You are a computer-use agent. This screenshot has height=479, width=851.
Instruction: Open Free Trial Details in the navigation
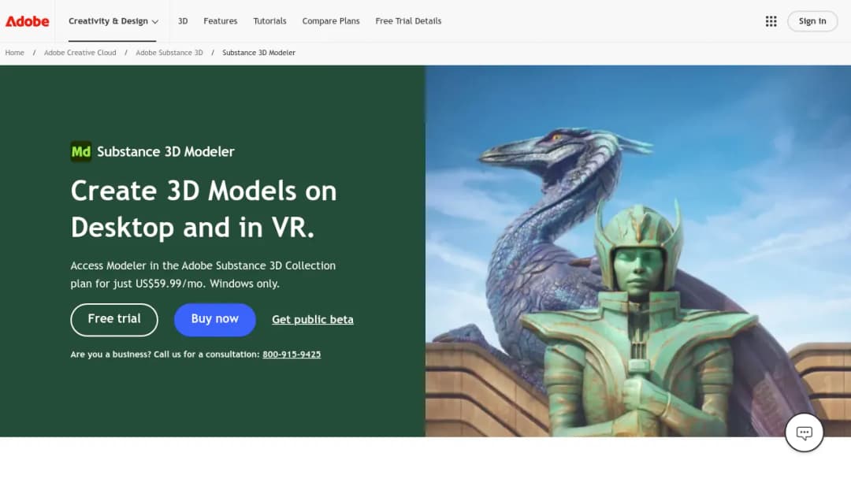point(408,21)
